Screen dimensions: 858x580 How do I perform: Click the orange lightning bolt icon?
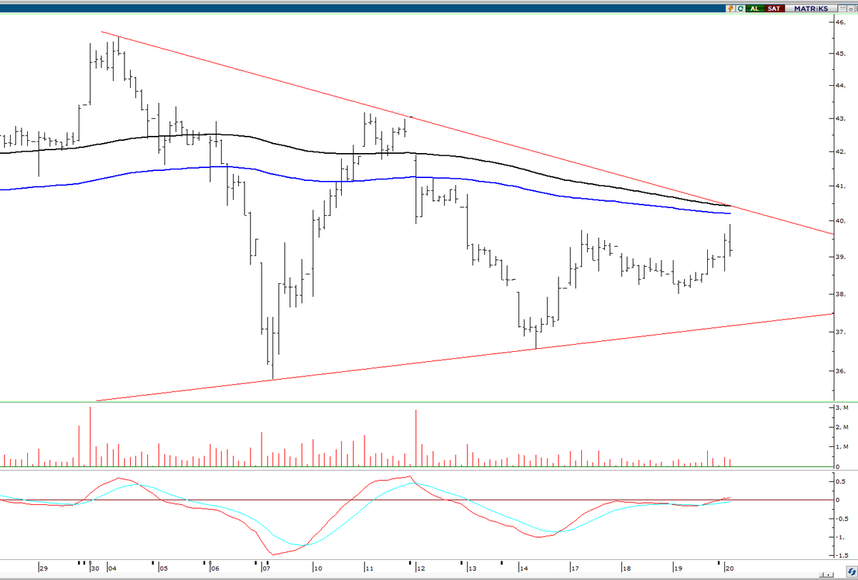pos(731,9)
